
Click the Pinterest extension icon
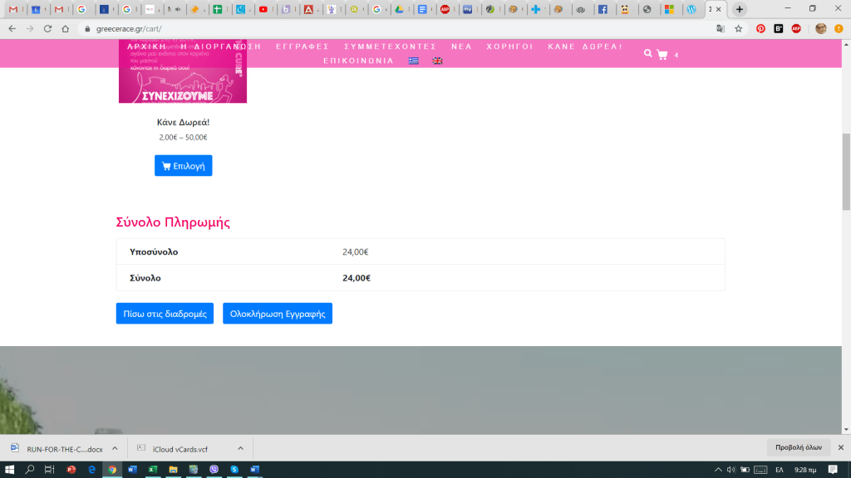pyautogui.click(x=760, y=28)
